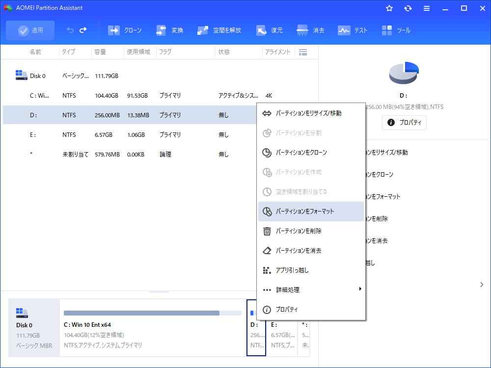
Task: Toggle the favorite star in the title bar
Action: [x=389, y=8]
